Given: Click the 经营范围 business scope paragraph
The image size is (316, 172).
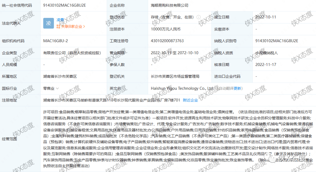Looking at the screenshot, I should click(x=178, y=139).
